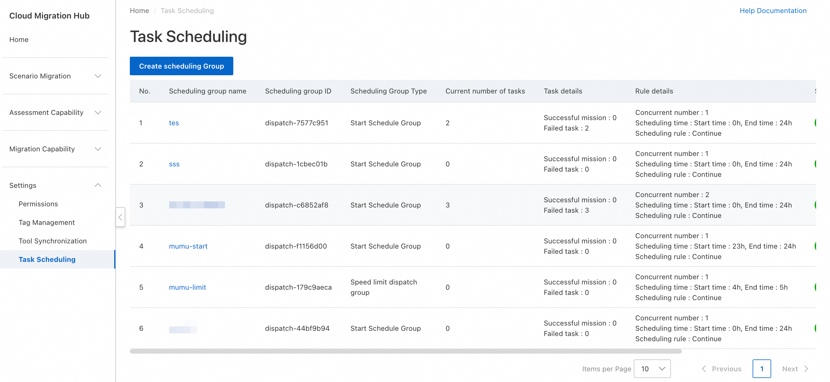Click the Create scheduling Group button

(x=181, y=66)
